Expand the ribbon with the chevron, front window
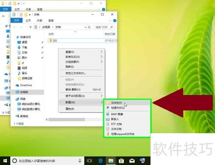Image resolution: width=215 pixels, height=165 pixels. point(110,21)
